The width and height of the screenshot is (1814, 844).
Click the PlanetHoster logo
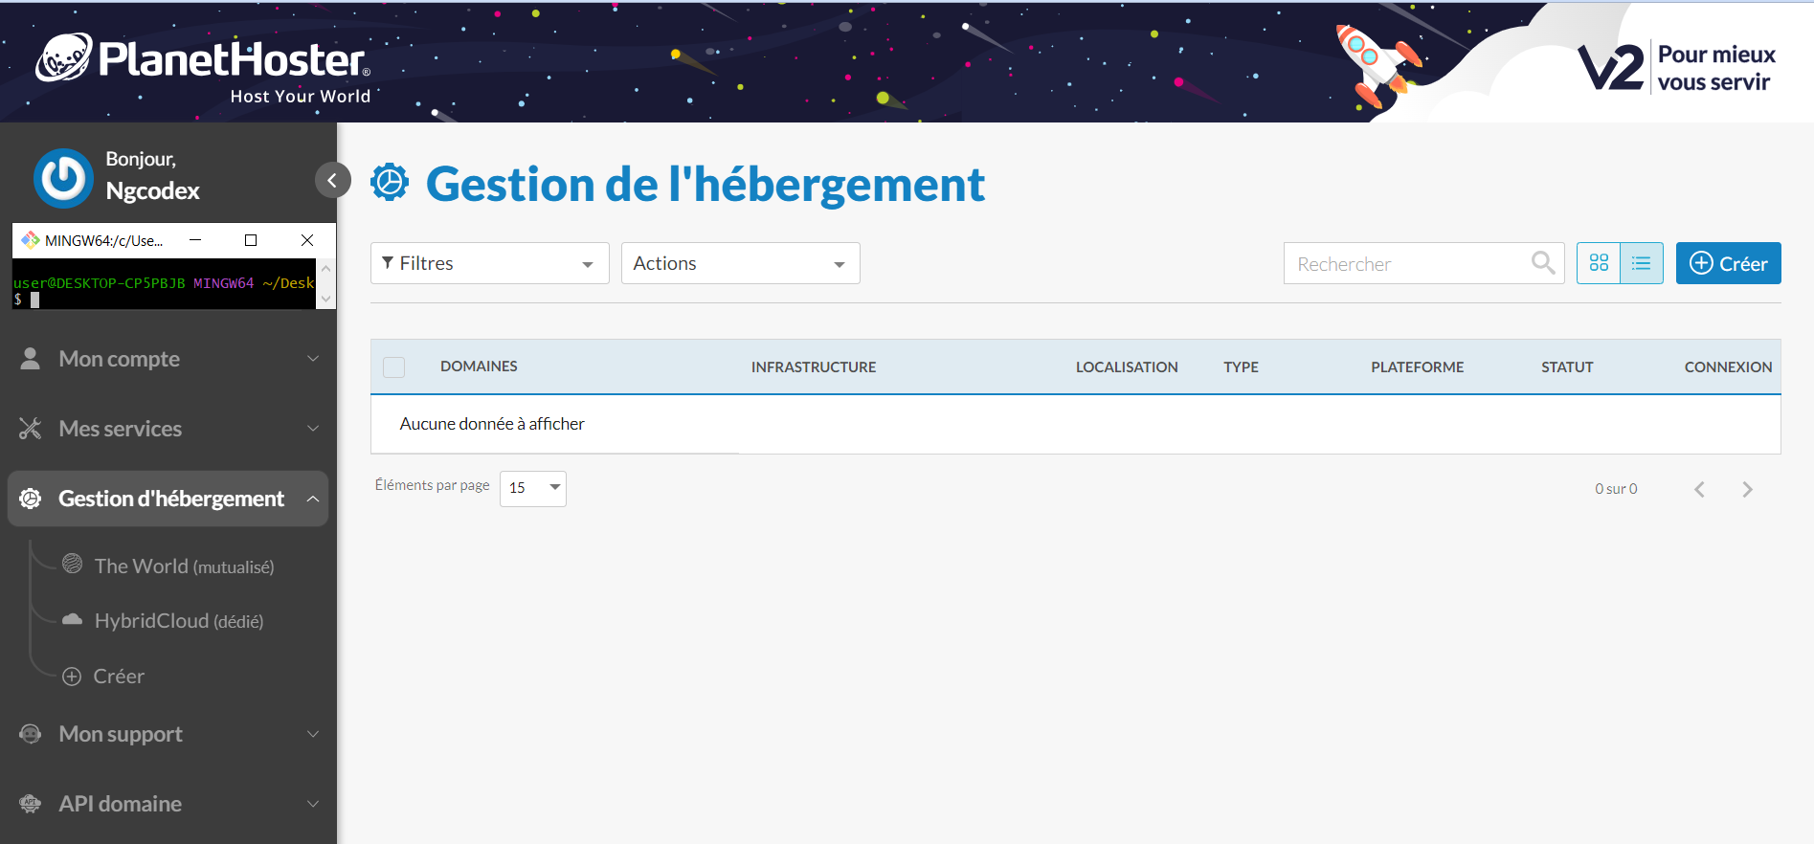click(203, 63)
